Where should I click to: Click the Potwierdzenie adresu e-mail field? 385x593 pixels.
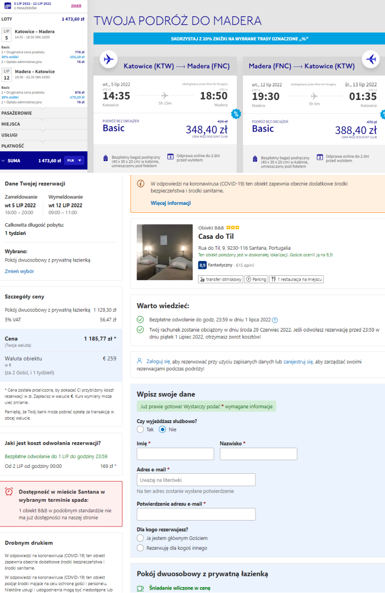(x=196, y=514)
